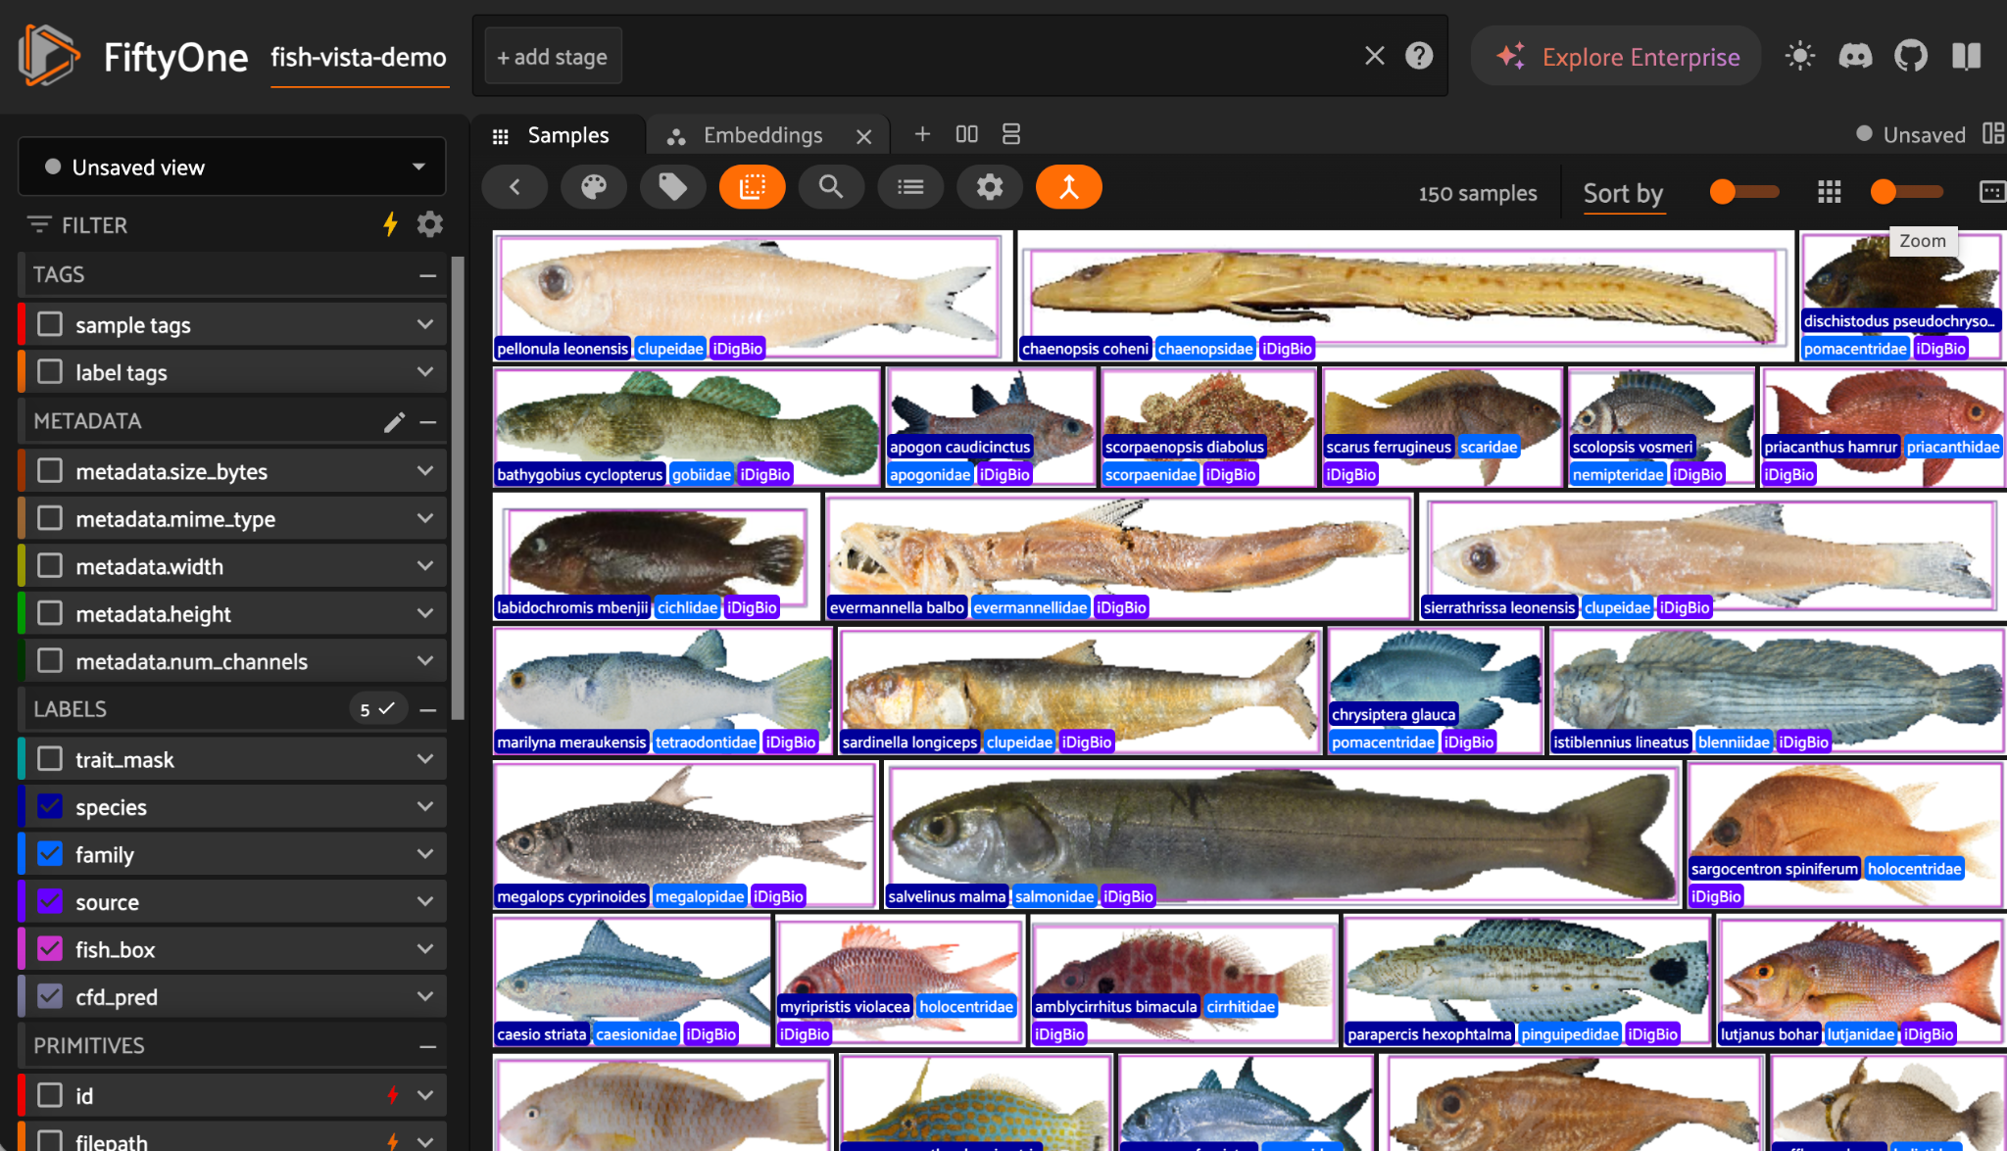This screenshot has width=2007, height=1151.
Task: Open display options gear in toolbar
Action: click(990, 187)
